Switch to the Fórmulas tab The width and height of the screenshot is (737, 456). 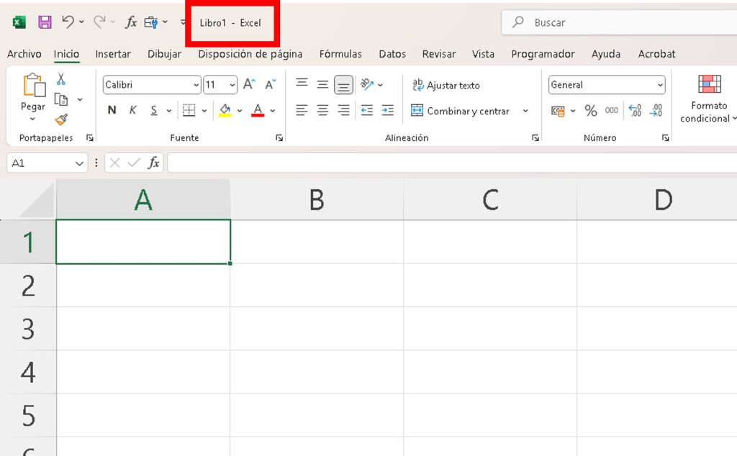(x=340, y=54)
